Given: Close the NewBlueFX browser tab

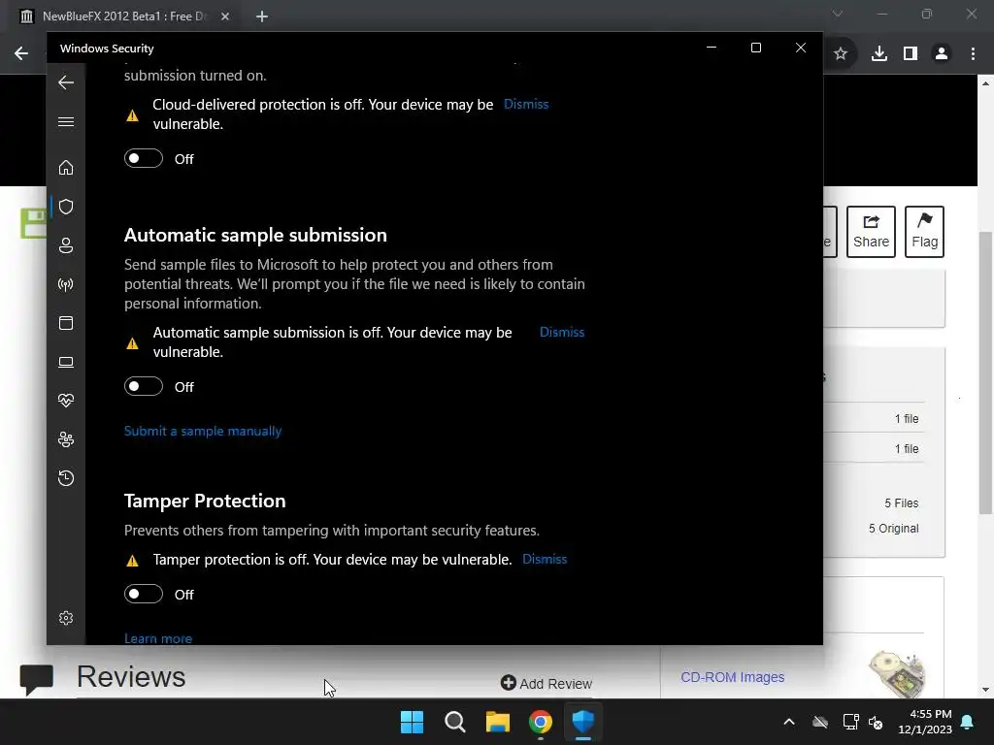Looking at the screenshot, I should tap(225, 16).
